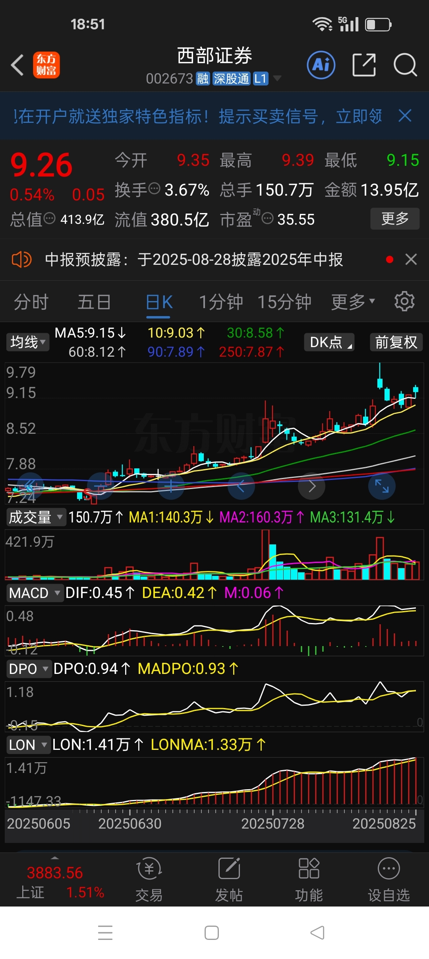The image size is (429, 959).
Task: Open the 中报预披露 announcement
Action: pos(194,260)
